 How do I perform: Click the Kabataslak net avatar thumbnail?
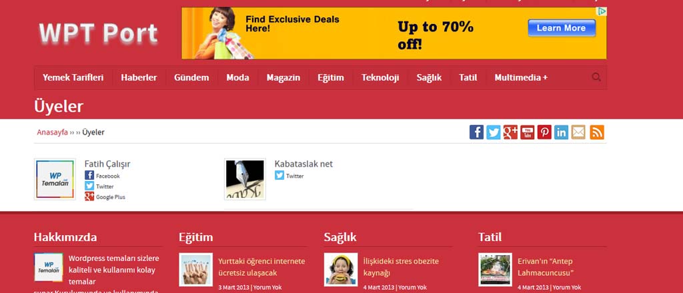[245, 179]
